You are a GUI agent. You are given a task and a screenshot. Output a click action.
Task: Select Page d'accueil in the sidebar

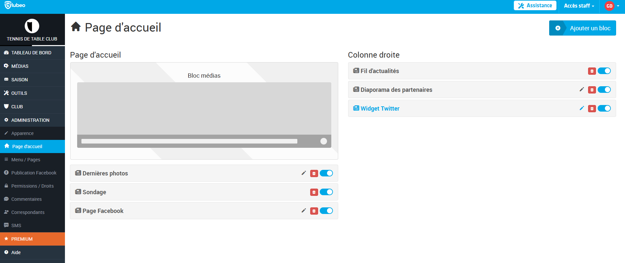[x=32, y=146]
